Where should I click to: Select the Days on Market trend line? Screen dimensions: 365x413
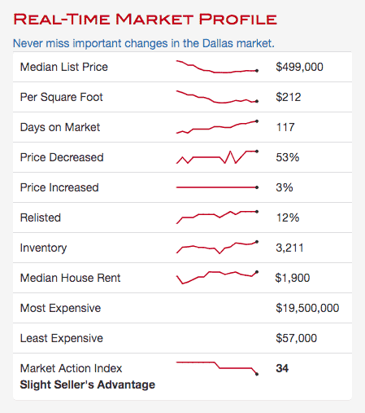click(217, 127)
